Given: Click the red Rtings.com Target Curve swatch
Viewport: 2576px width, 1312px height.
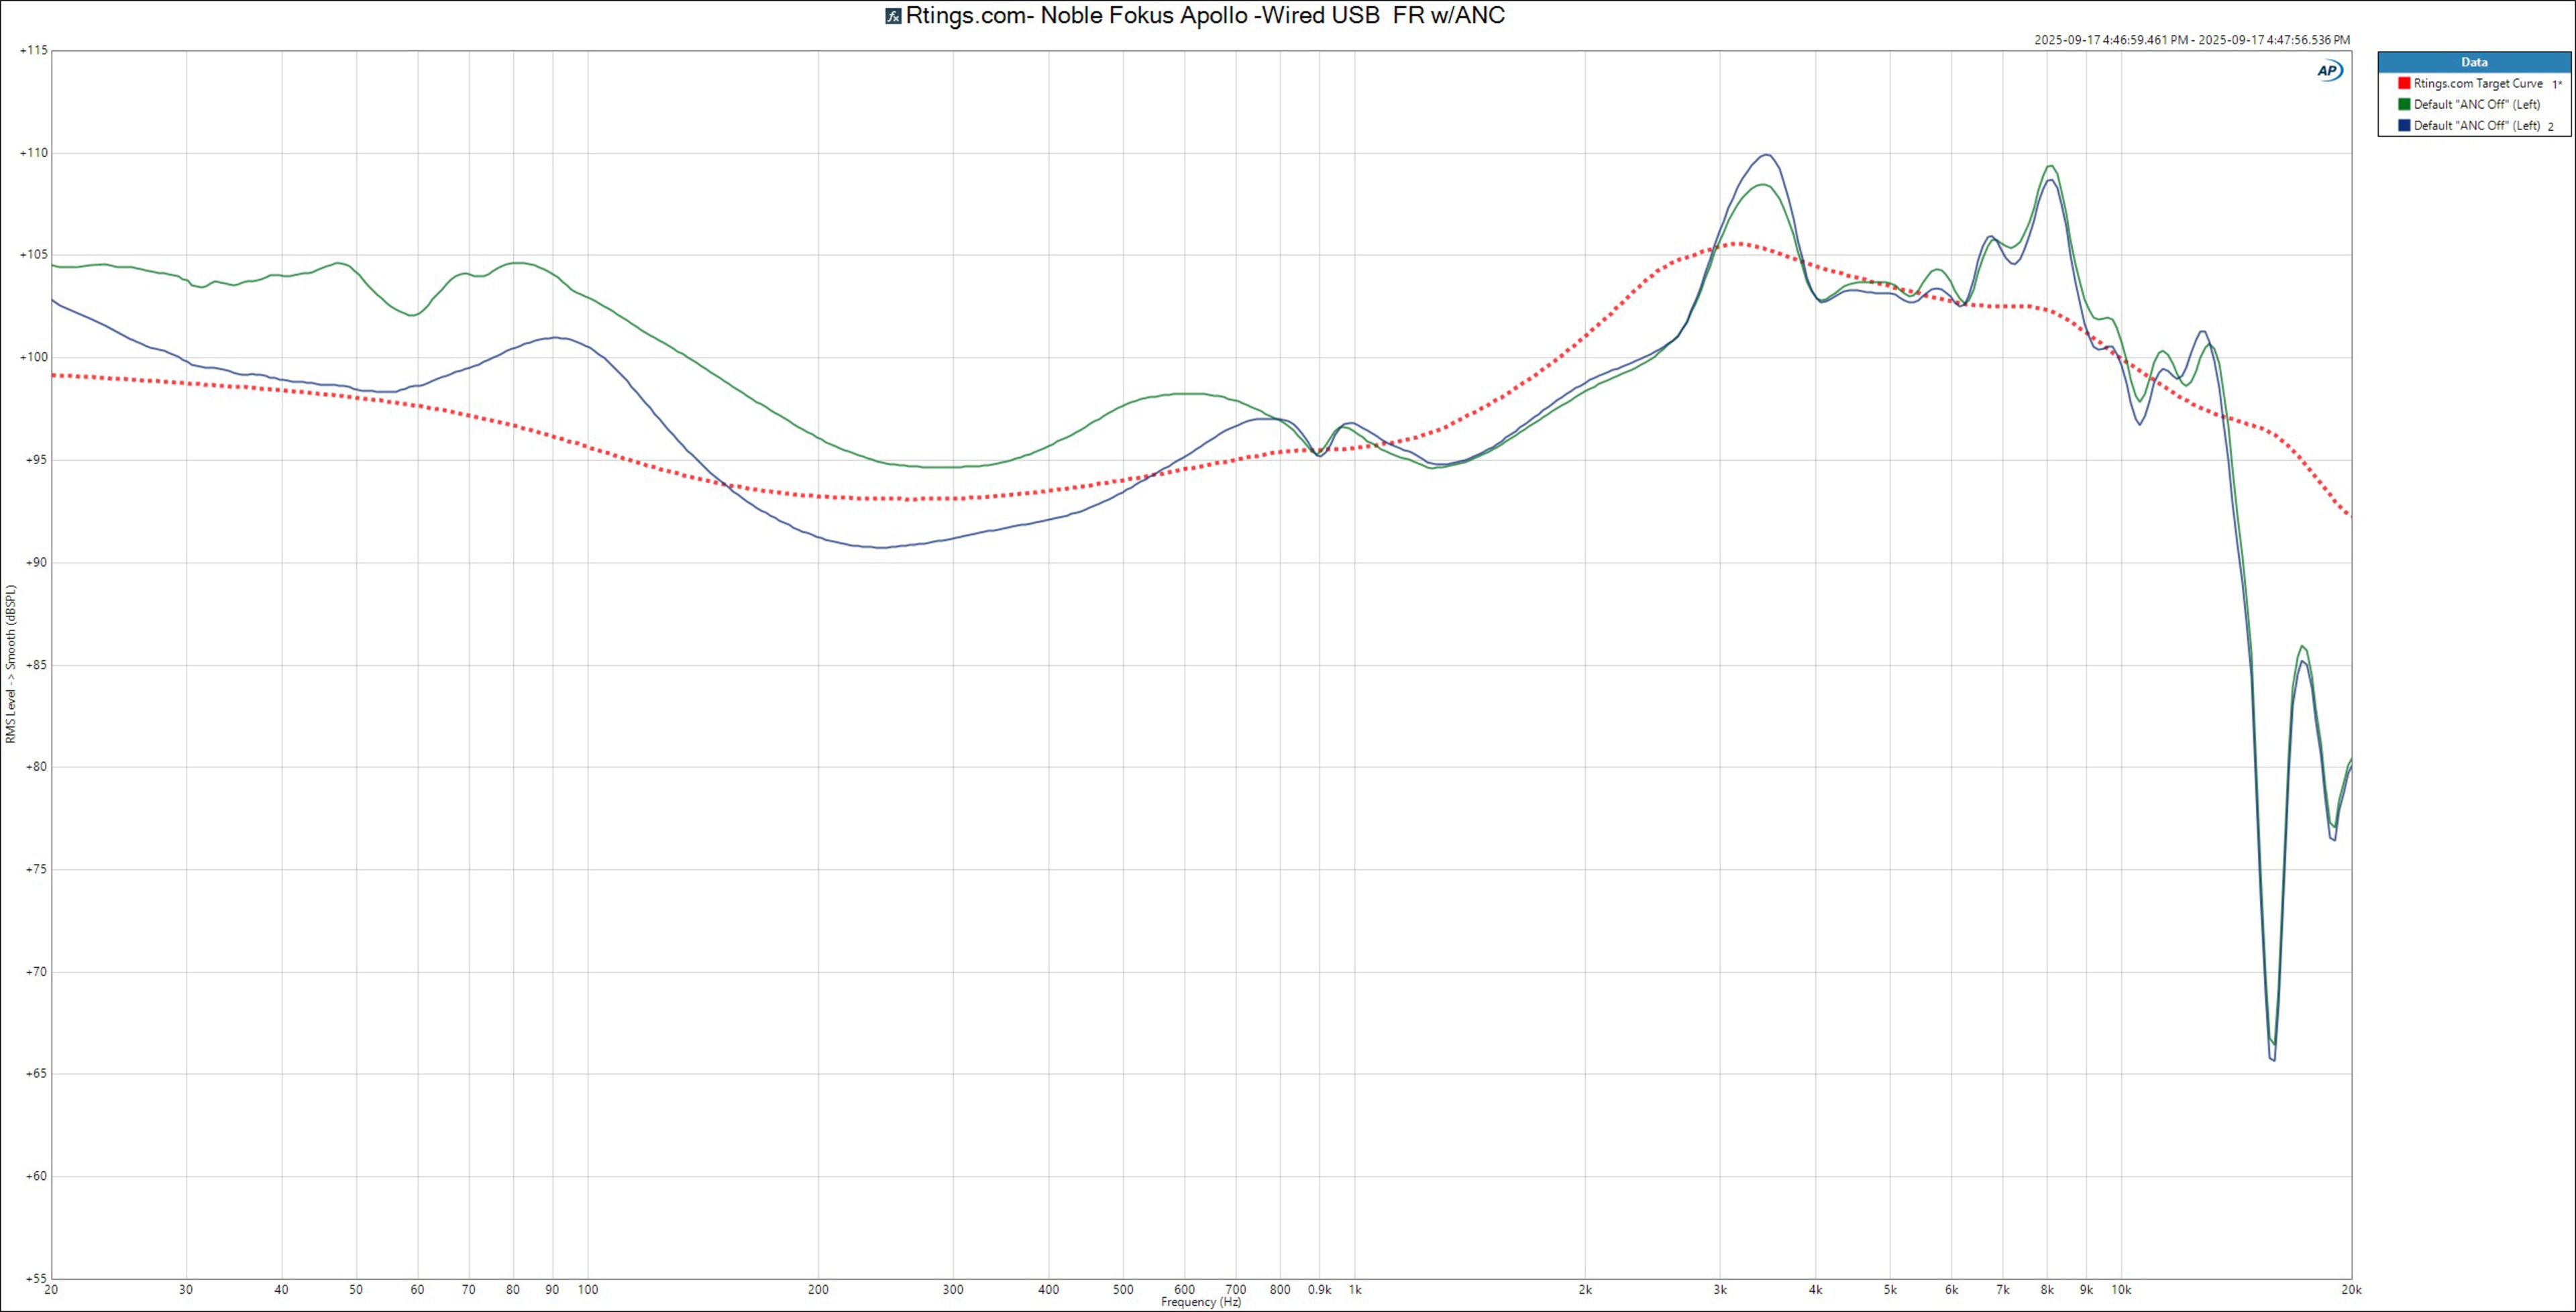Looking at the screenshot, I should 2404,84.
